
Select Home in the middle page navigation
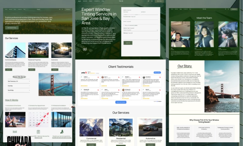79,1
